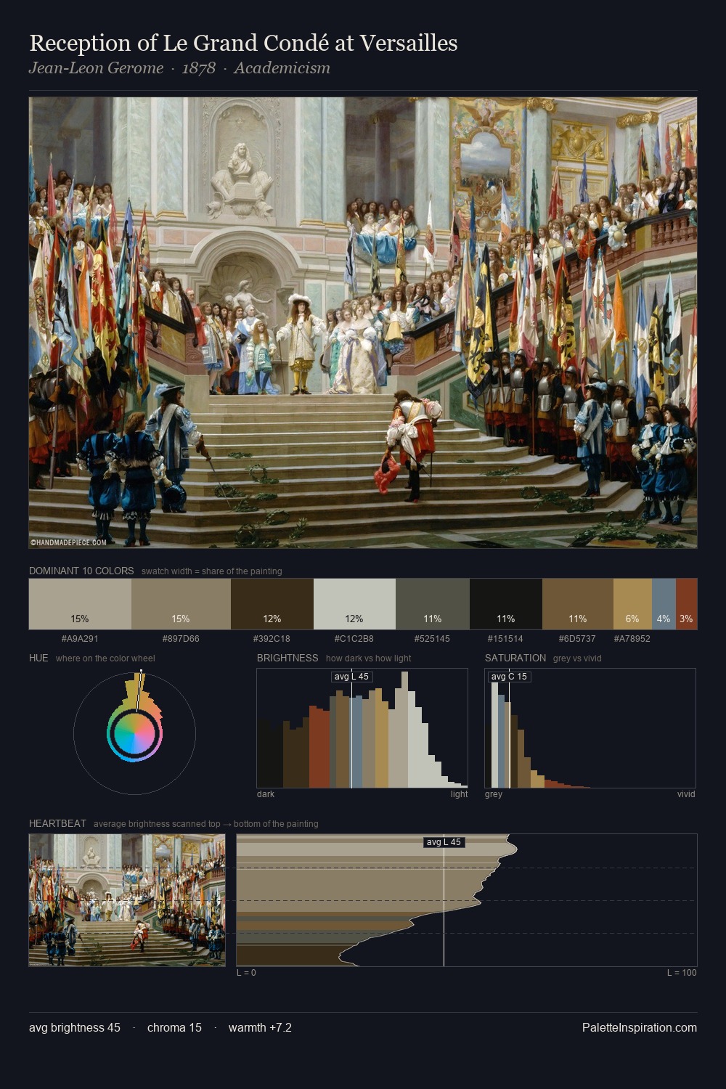Click the #A9A291 color swatch
726x1089 pixels.
80,604
